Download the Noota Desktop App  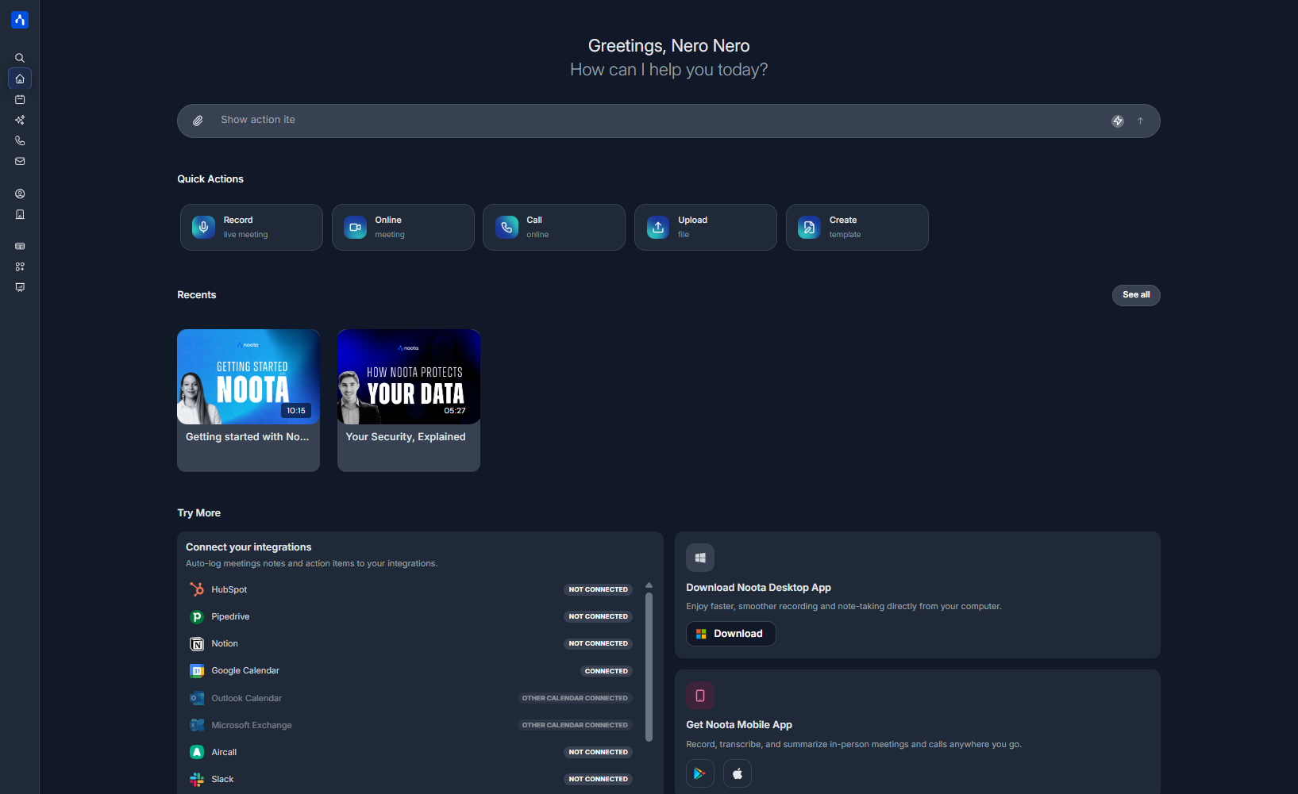coord(730,634)
